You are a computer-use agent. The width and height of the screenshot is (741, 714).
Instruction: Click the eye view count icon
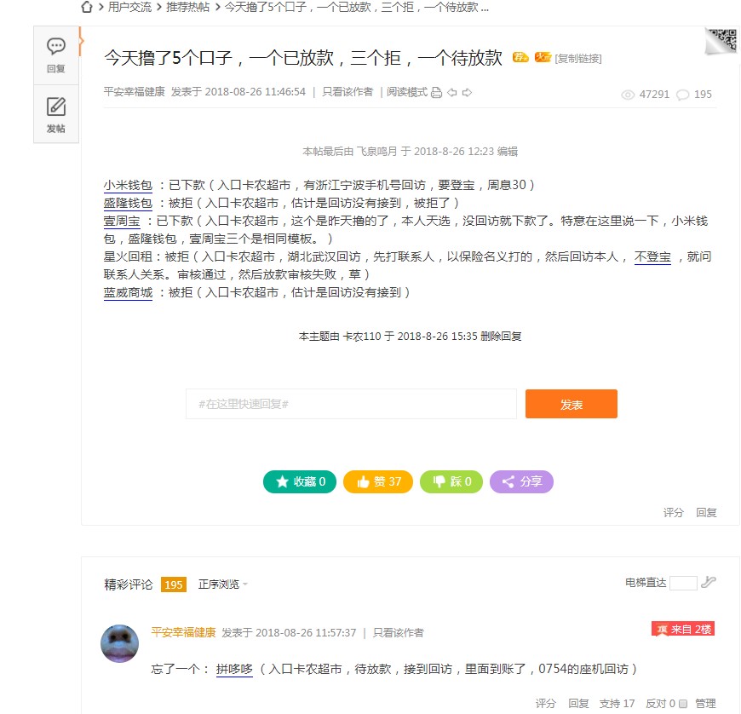click(628, 95)
